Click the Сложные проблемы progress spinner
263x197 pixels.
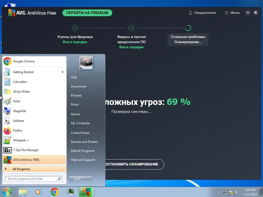pyautogui.click(x=188, y=28)
